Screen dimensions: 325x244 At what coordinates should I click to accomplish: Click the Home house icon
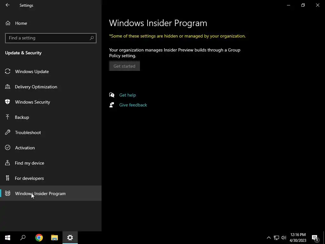[x=8, y=23]
